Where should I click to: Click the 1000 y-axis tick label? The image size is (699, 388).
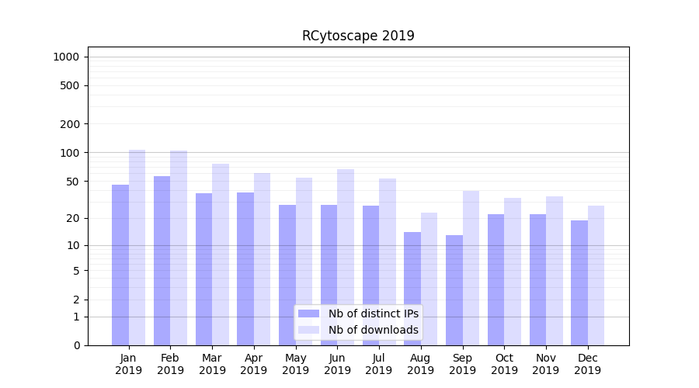click(66, 57)
